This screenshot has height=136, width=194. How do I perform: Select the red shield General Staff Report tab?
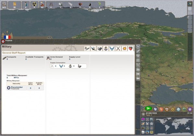131,48
